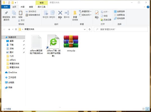Click Paste shortcut option
The image size is (151, 112).
pyautogui.click(x=33, y=15)
